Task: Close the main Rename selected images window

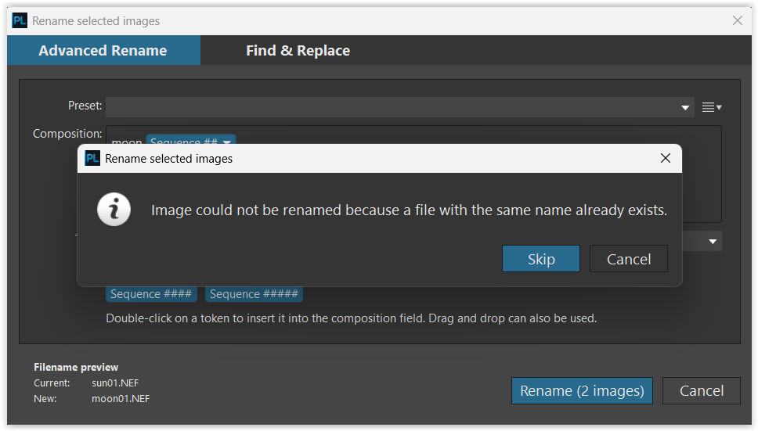Action: [x=737, y=21]
